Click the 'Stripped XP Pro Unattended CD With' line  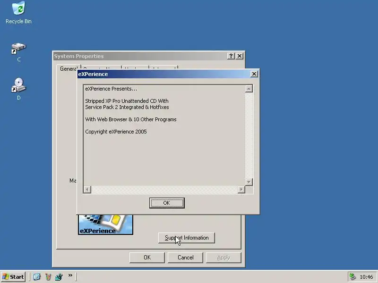click(127, 101)
